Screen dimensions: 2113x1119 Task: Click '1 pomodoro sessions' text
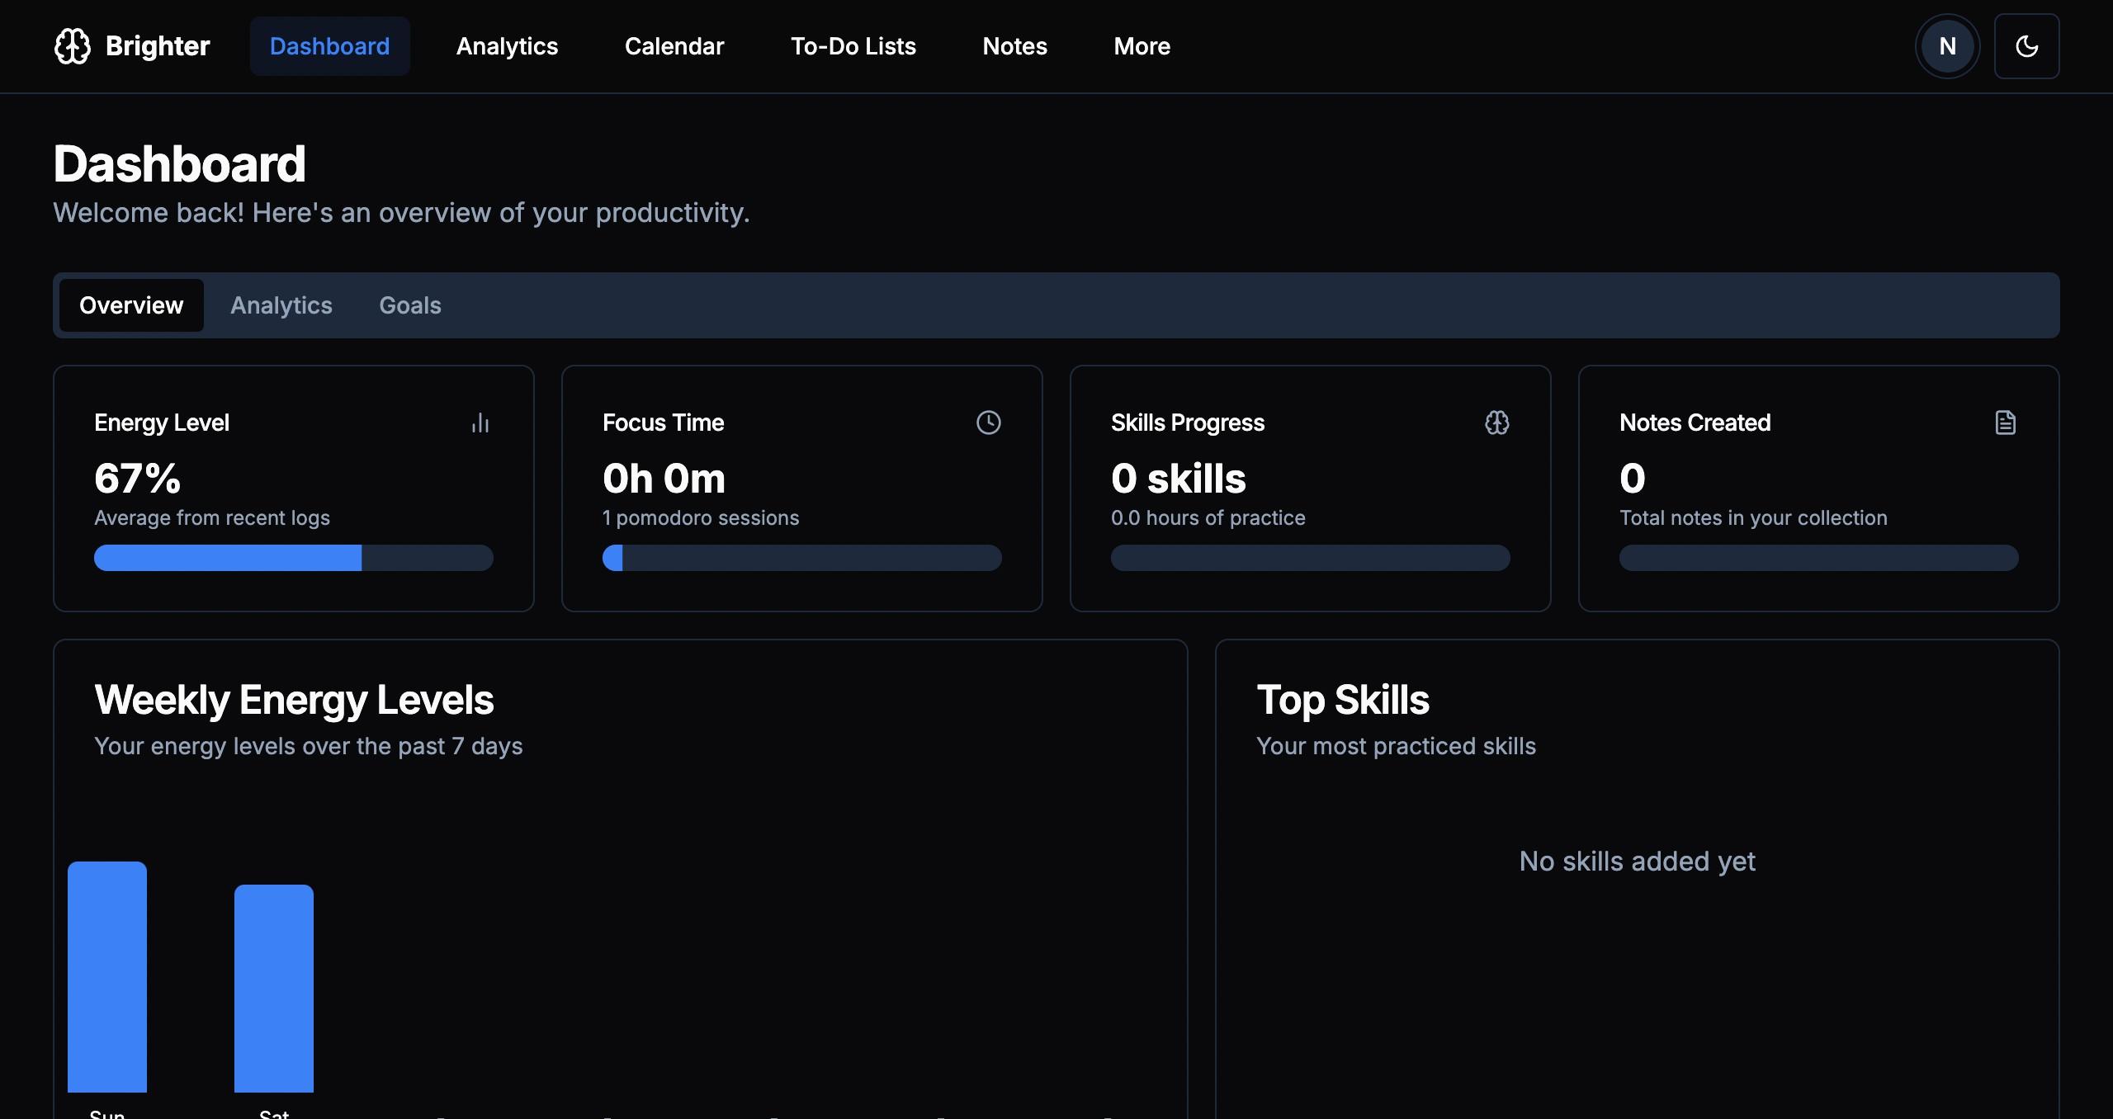701,518
